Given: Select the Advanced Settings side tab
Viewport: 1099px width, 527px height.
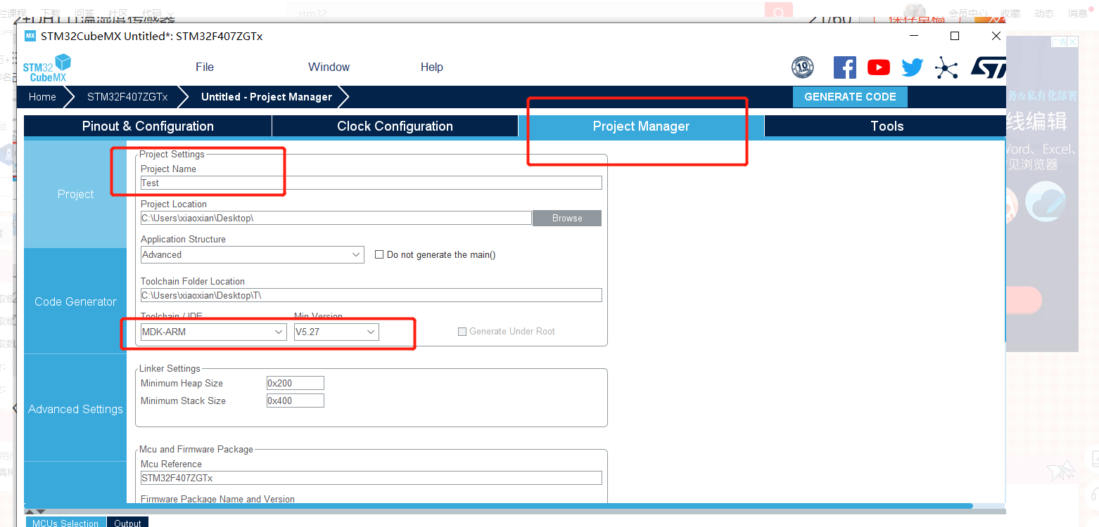Looking at the screenshot, I should [75, 409].
